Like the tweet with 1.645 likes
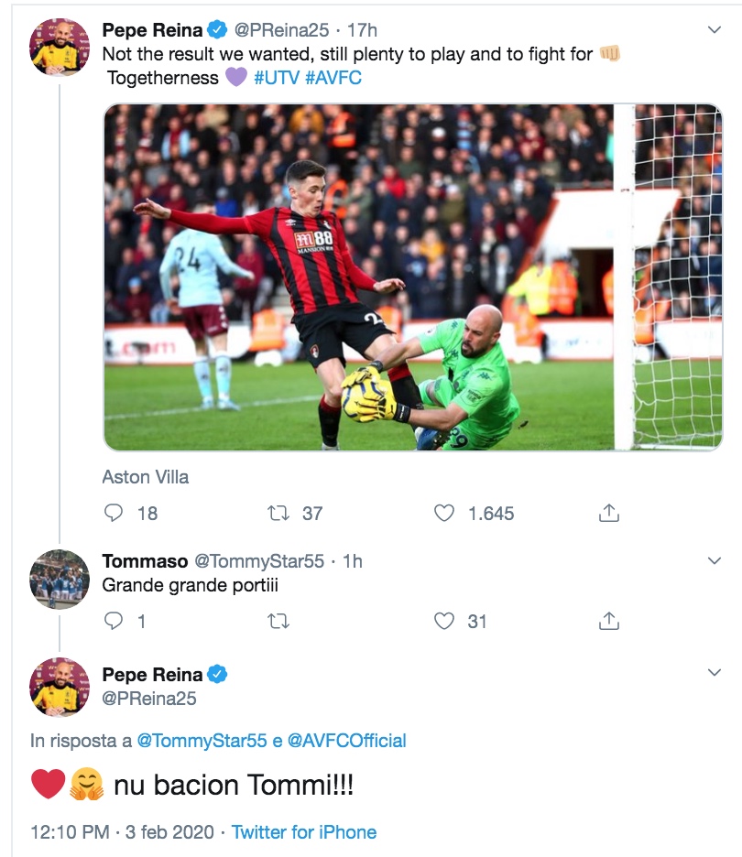 444,513
